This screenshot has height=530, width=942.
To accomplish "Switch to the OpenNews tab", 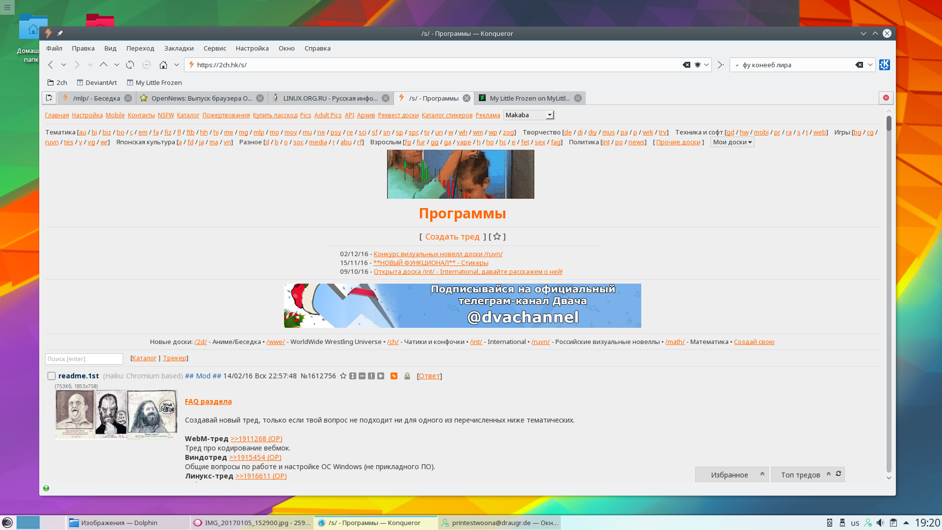I will tap(202, 98).
